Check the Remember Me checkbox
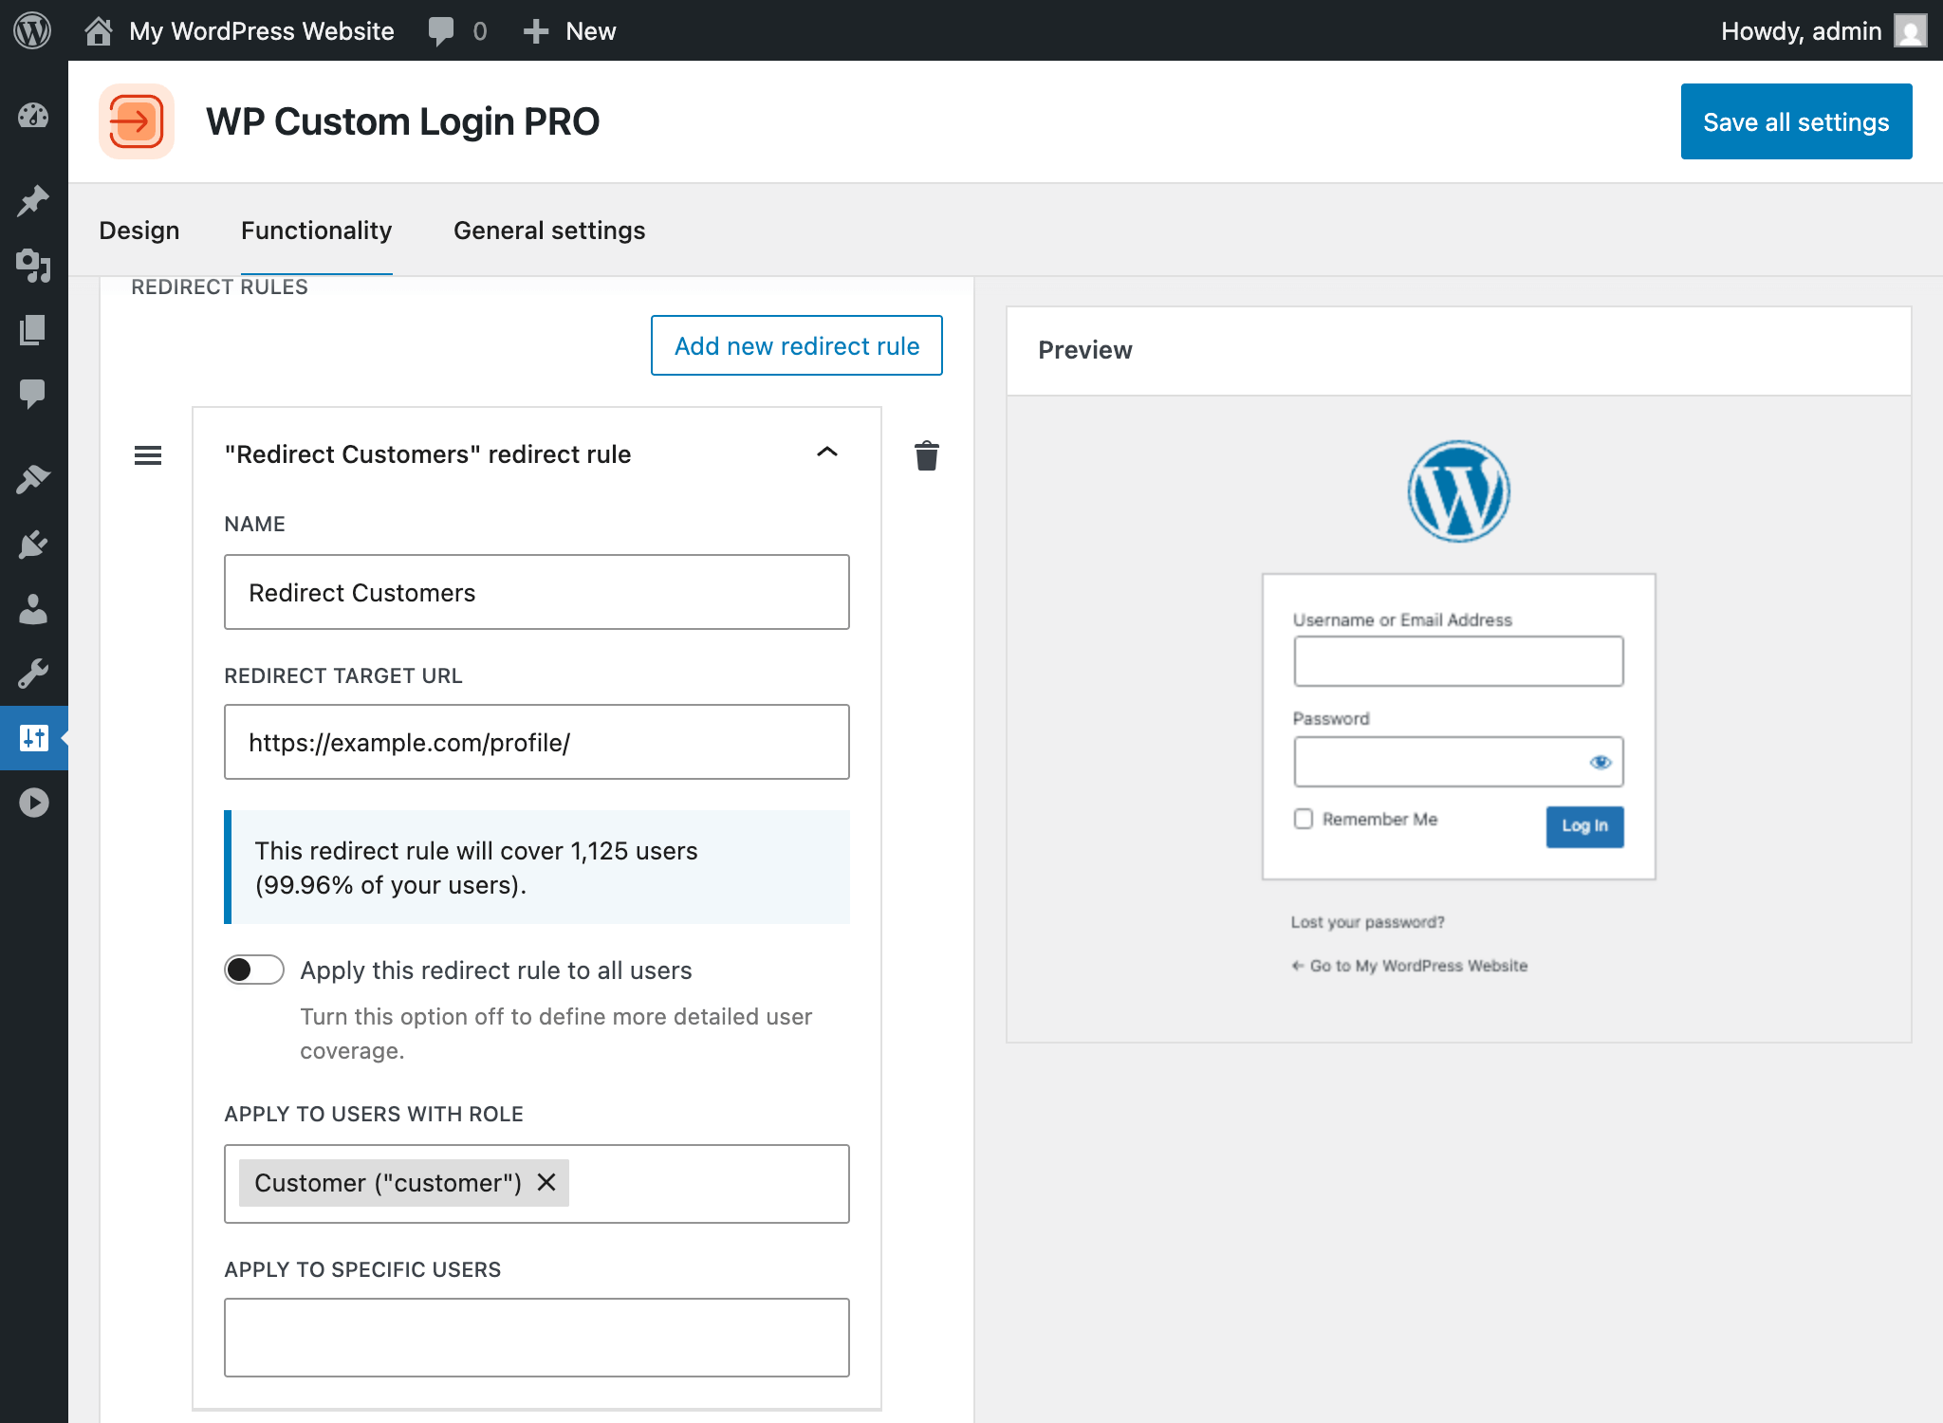The image size is (1943, 1423). [1304, 819]
